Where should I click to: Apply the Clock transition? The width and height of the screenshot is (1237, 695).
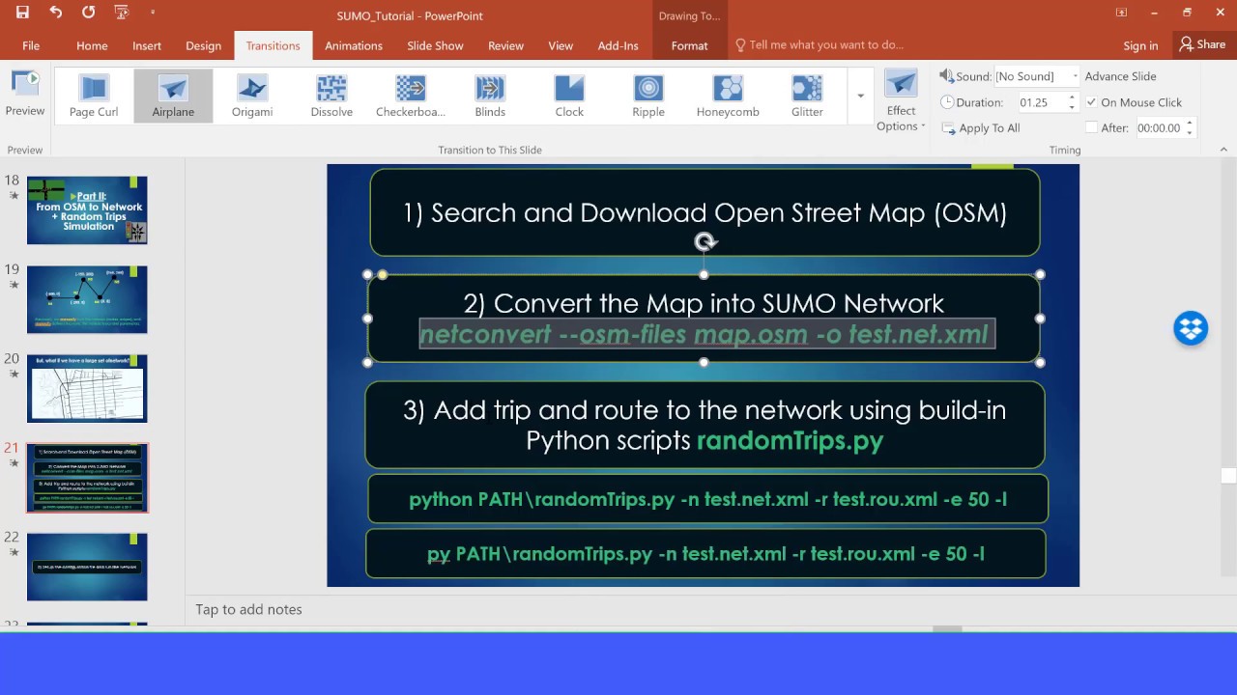(x=569, y=96)
